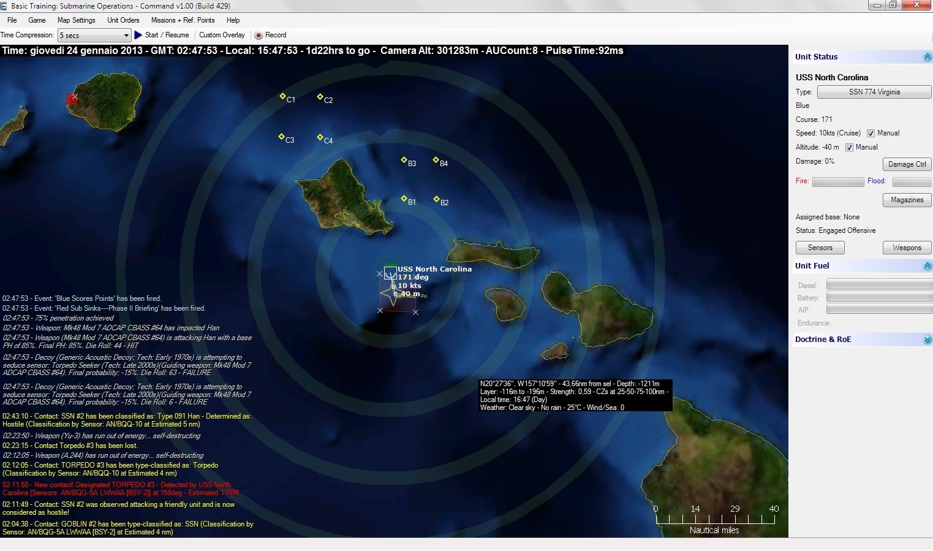Click the red 'New contact! Designated TORPEDO #3' message

121,488
